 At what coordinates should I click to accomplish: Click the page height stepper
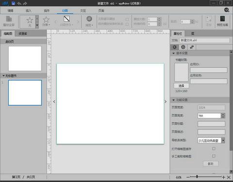click(x=223, y=116)
